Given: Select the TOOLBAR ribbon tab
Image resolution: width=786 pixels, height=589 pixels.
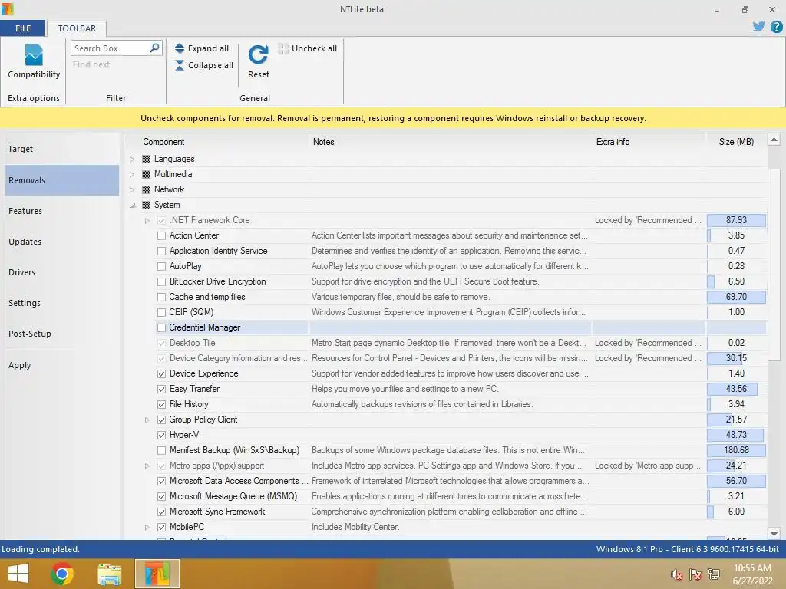Looking at the screenshot, I should pos(77,28).
